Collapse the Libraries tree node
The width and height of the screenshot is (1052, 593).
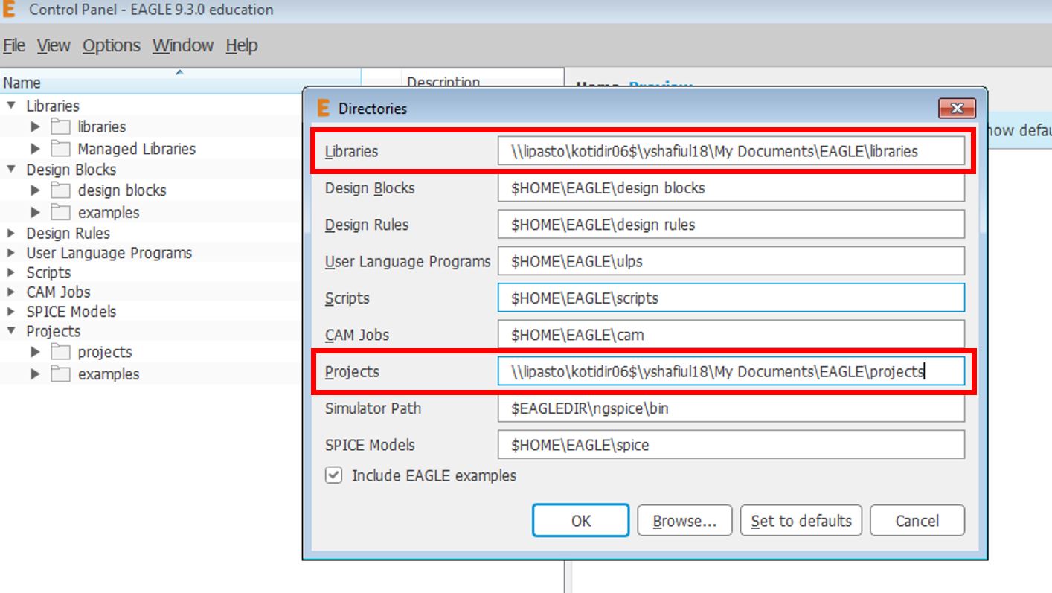(x=11, y=106)
